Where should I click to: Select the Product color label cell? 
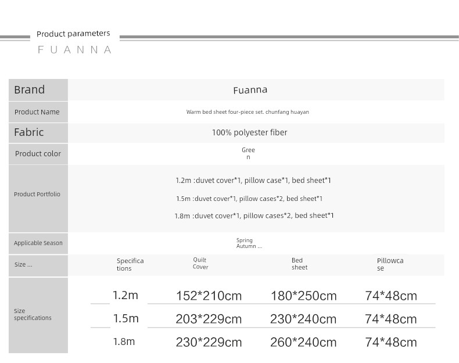[38, 154]
